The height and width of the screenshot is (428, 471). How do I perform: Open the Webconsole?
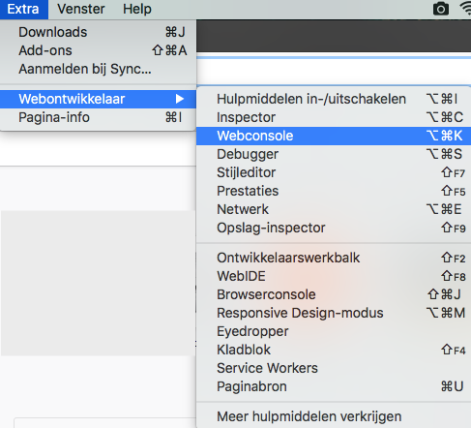[x=334, y=136]
